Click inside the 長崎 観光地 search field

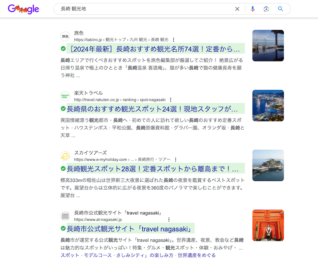143,9
